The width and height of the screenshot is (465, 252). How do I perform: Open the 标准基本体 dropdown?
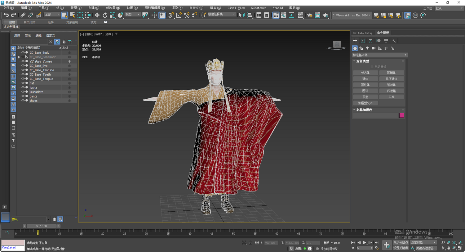[380, 55]
